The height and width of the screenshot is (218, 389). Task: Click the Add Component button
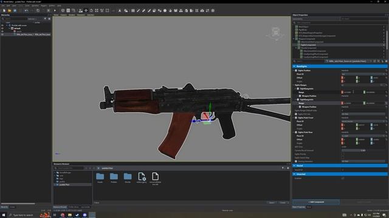[x=316, y=202]
